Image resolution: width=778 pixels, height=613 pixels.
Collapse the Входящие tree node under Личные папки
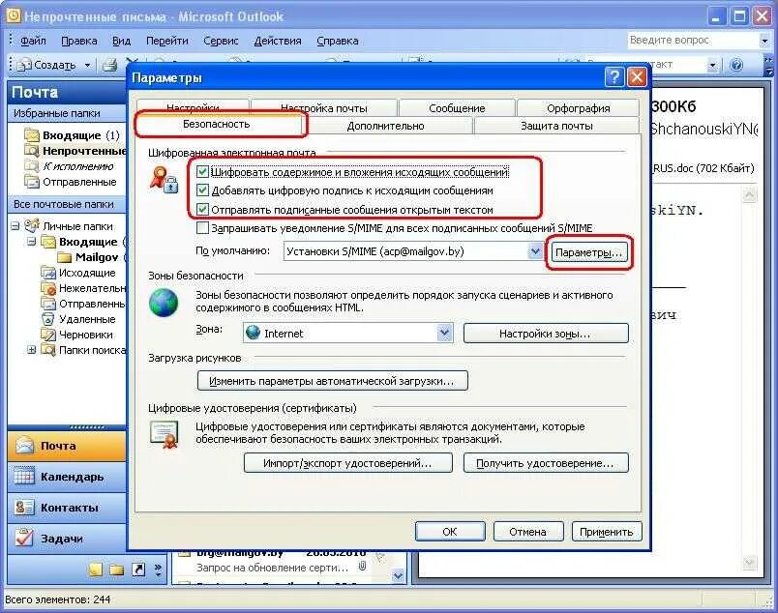click(31, 242)
